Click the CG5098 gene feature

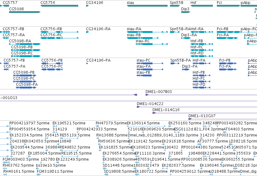tap(25, 12)
